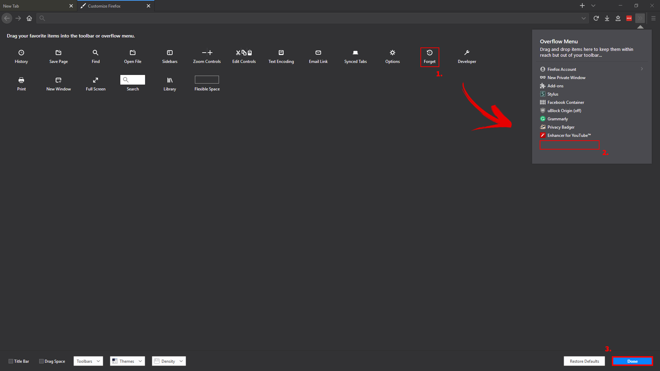This screenshot has width=660, height=371.
Task: Select the Zoom Controls item
Action: 207,57
